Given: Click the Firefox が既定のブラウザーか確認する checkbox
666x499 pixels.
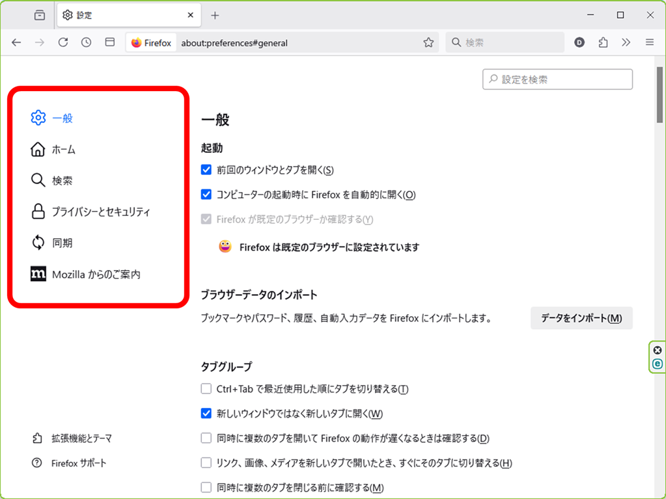Looking at the screenshot, I should [x=206, y=219].
